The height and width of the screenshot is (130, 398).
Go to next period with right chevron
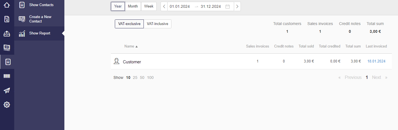(x=237, y=6)
